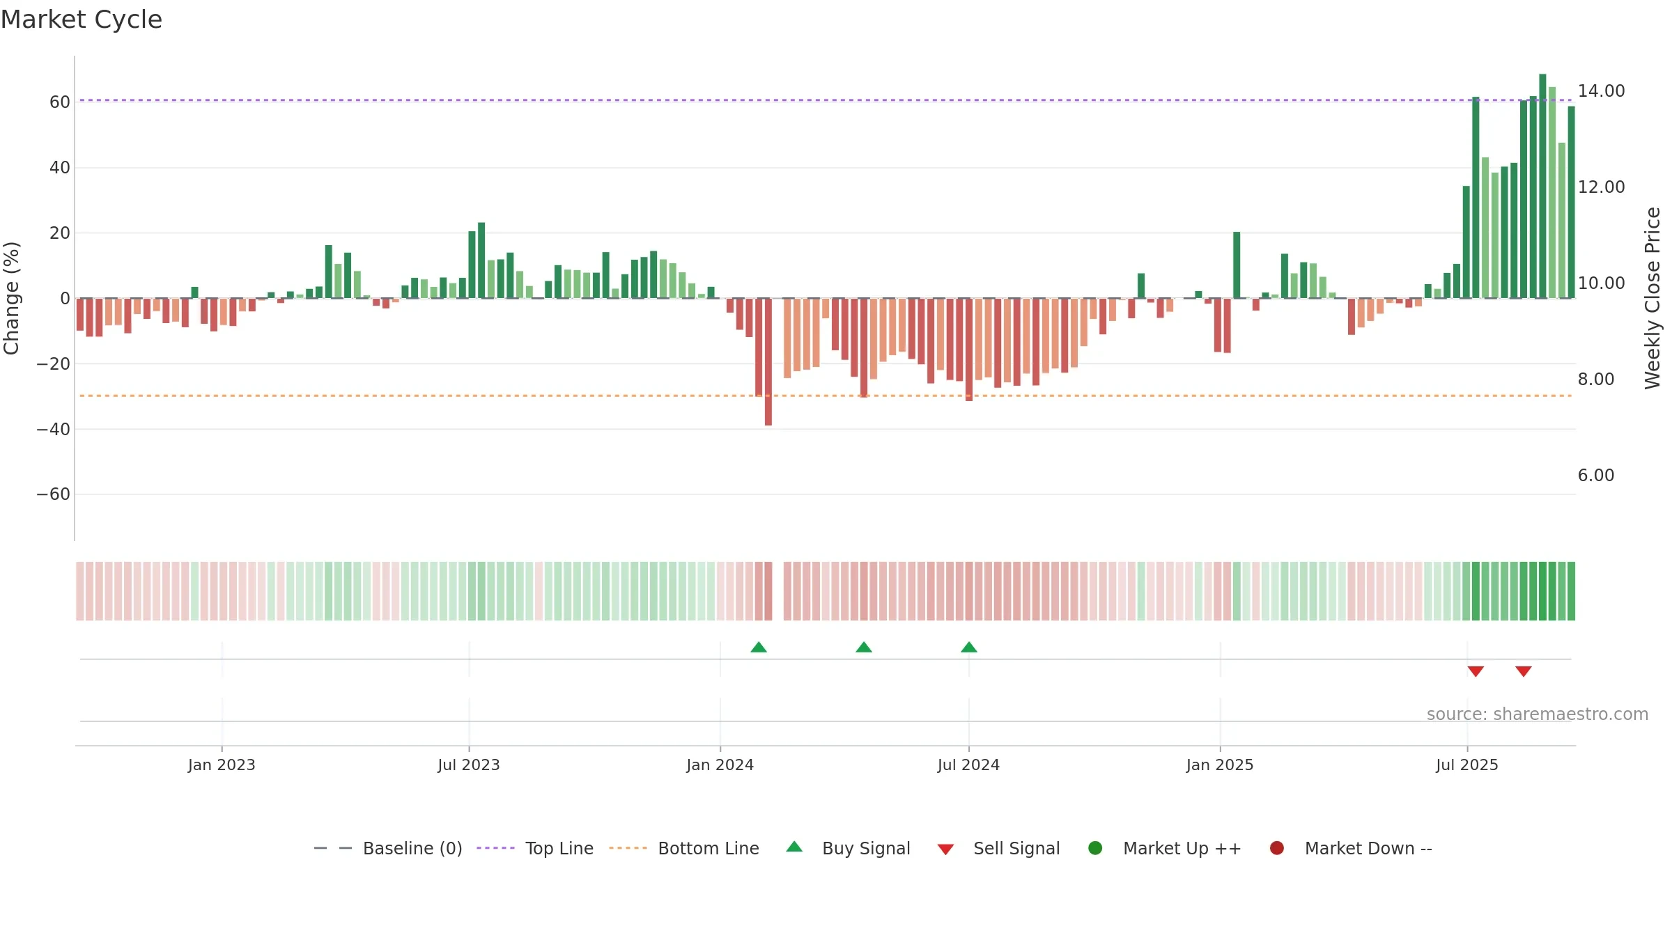Click the purple dotted Top Line
The width and height of the screenshot is (1672, 940).
(x=826, y=100)
